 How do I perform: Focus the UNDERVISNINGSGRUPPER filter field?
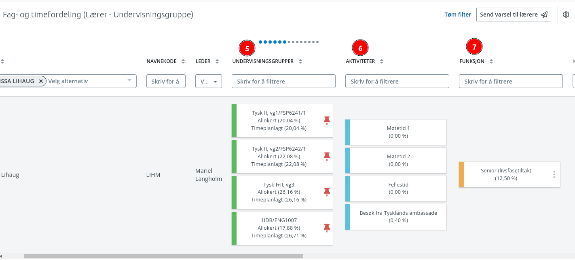coord(283,81)
